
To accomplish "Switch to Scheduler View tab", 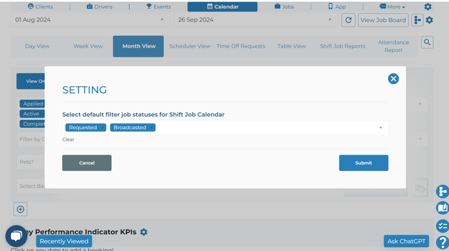I will pyautogui.click(x=190, y=46).
